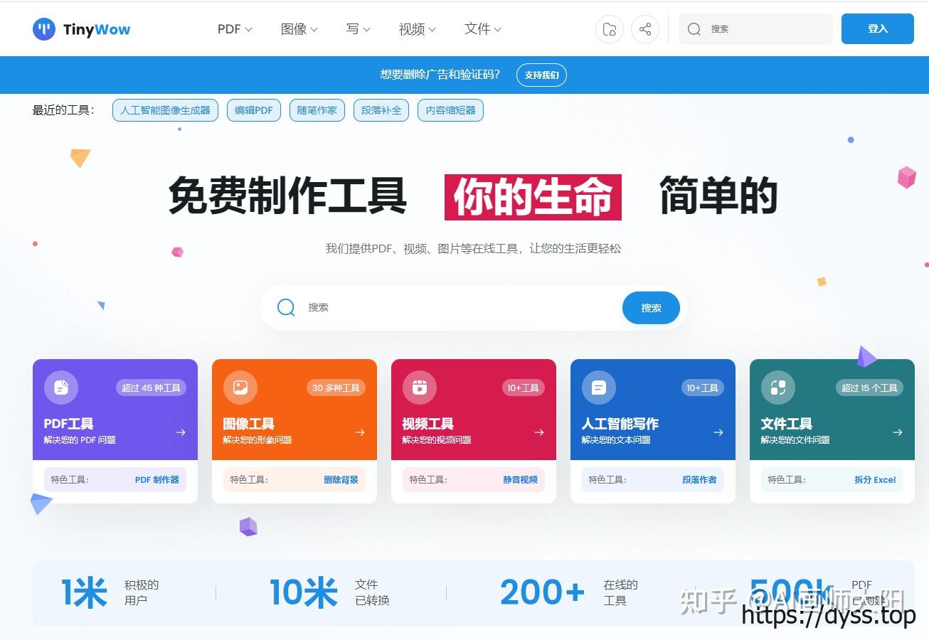This screenshot has height=640, width=929.
Task: Click the file tools icon on the teal card
Action: point(777,388)
